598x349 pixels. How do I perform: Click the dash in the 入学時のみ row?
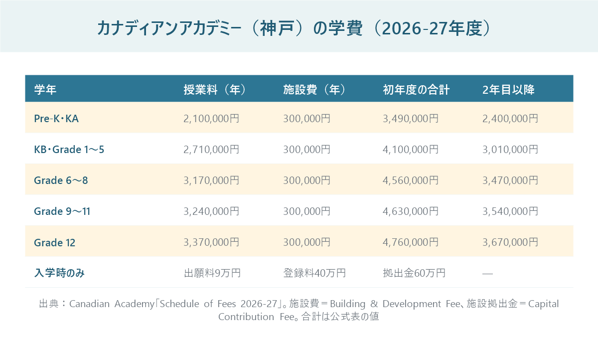[x=487, y=274]
